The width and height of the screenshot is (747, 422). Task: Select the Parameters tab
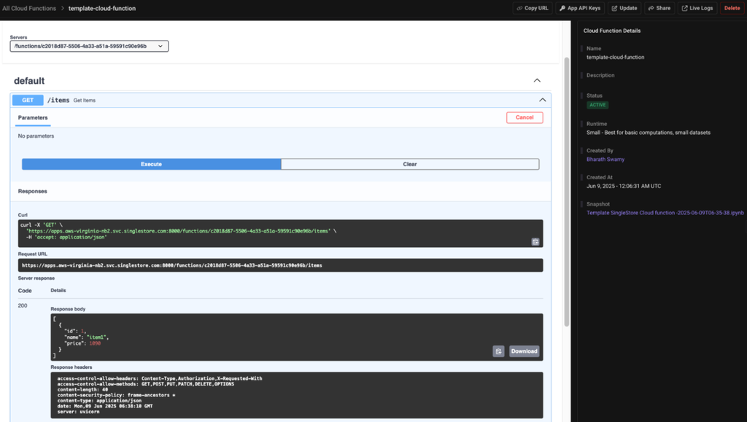(x=33, y=117)
